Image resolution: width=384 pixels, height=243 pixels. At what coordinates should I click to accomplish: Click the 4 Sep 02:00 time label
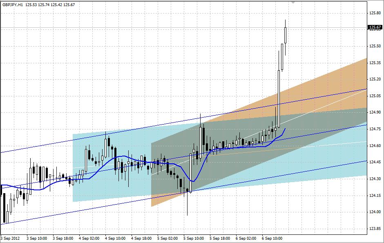89,239
